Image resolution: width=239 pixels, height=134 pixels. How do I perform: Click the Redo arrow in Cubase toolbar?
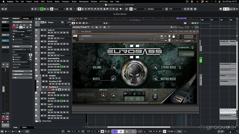tap(6, 9)
